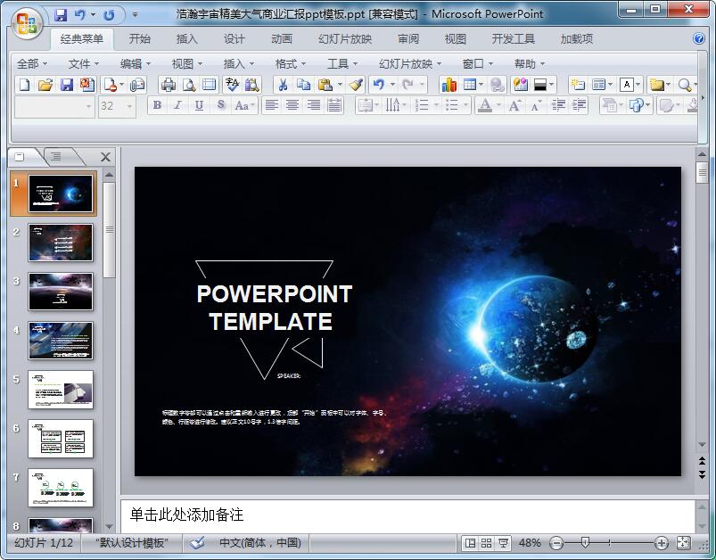716x560 pixels.
Task: Click the Zoom magnifier icon
Action: [x=684, y=85]
